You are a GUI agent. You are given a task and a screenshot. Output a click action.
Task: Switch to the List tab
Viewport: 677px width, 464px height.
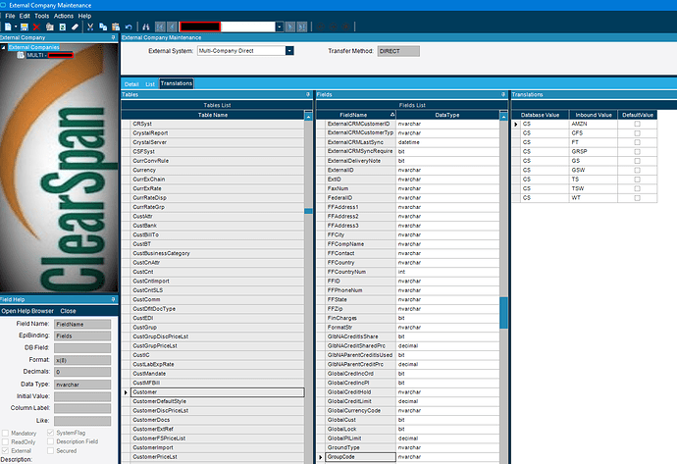(150, 84)
